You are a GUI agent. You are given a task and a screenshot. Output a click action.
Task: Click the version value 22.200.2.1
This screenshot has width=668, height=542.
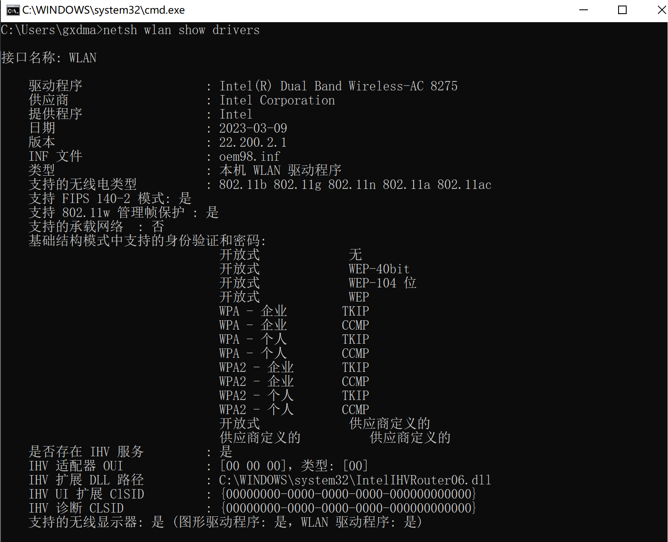[253, 142]
